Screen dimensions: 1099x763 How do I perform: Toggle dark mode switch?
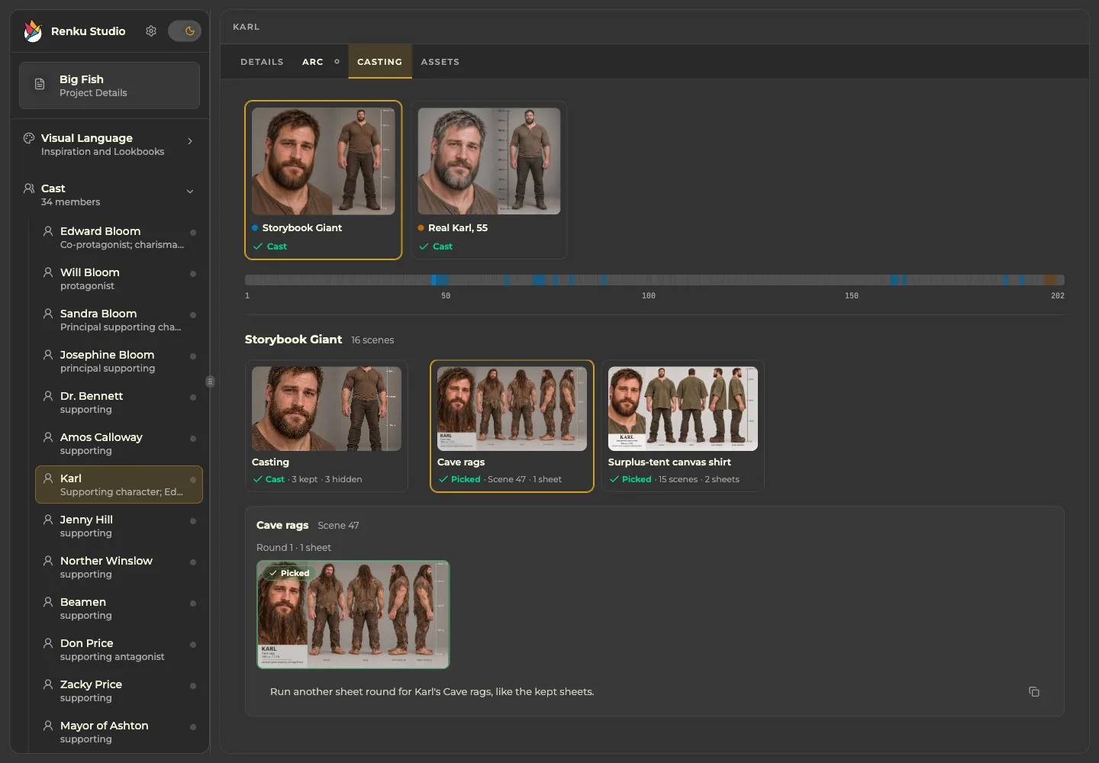point(185,31)
